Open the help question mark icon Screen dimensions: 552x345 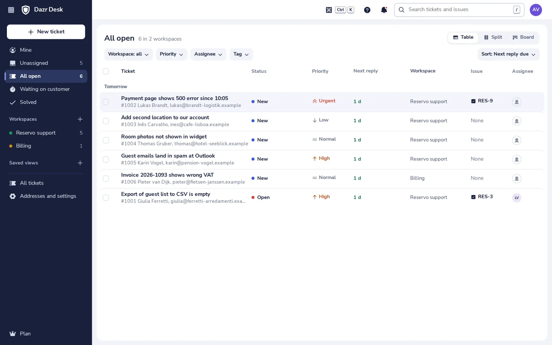pyautogui.click(x=367, y=10)
